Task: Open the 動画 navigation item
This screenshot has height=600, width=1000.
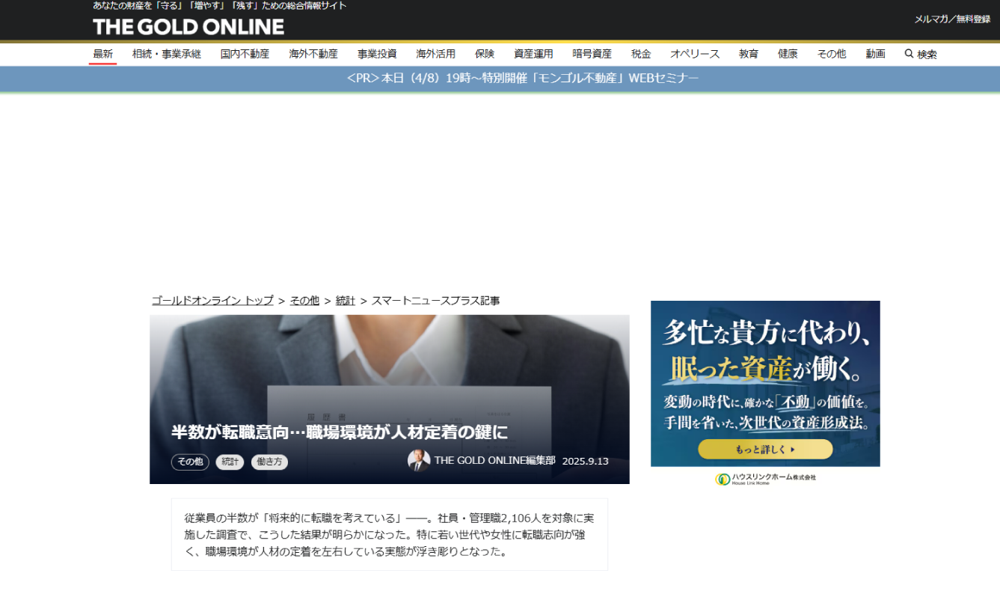Action: (x=875, y=54)
